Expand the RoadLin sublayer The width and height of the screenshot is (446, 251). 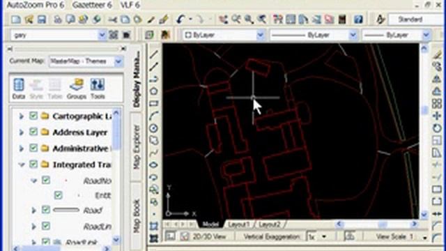tap(33, 227)
